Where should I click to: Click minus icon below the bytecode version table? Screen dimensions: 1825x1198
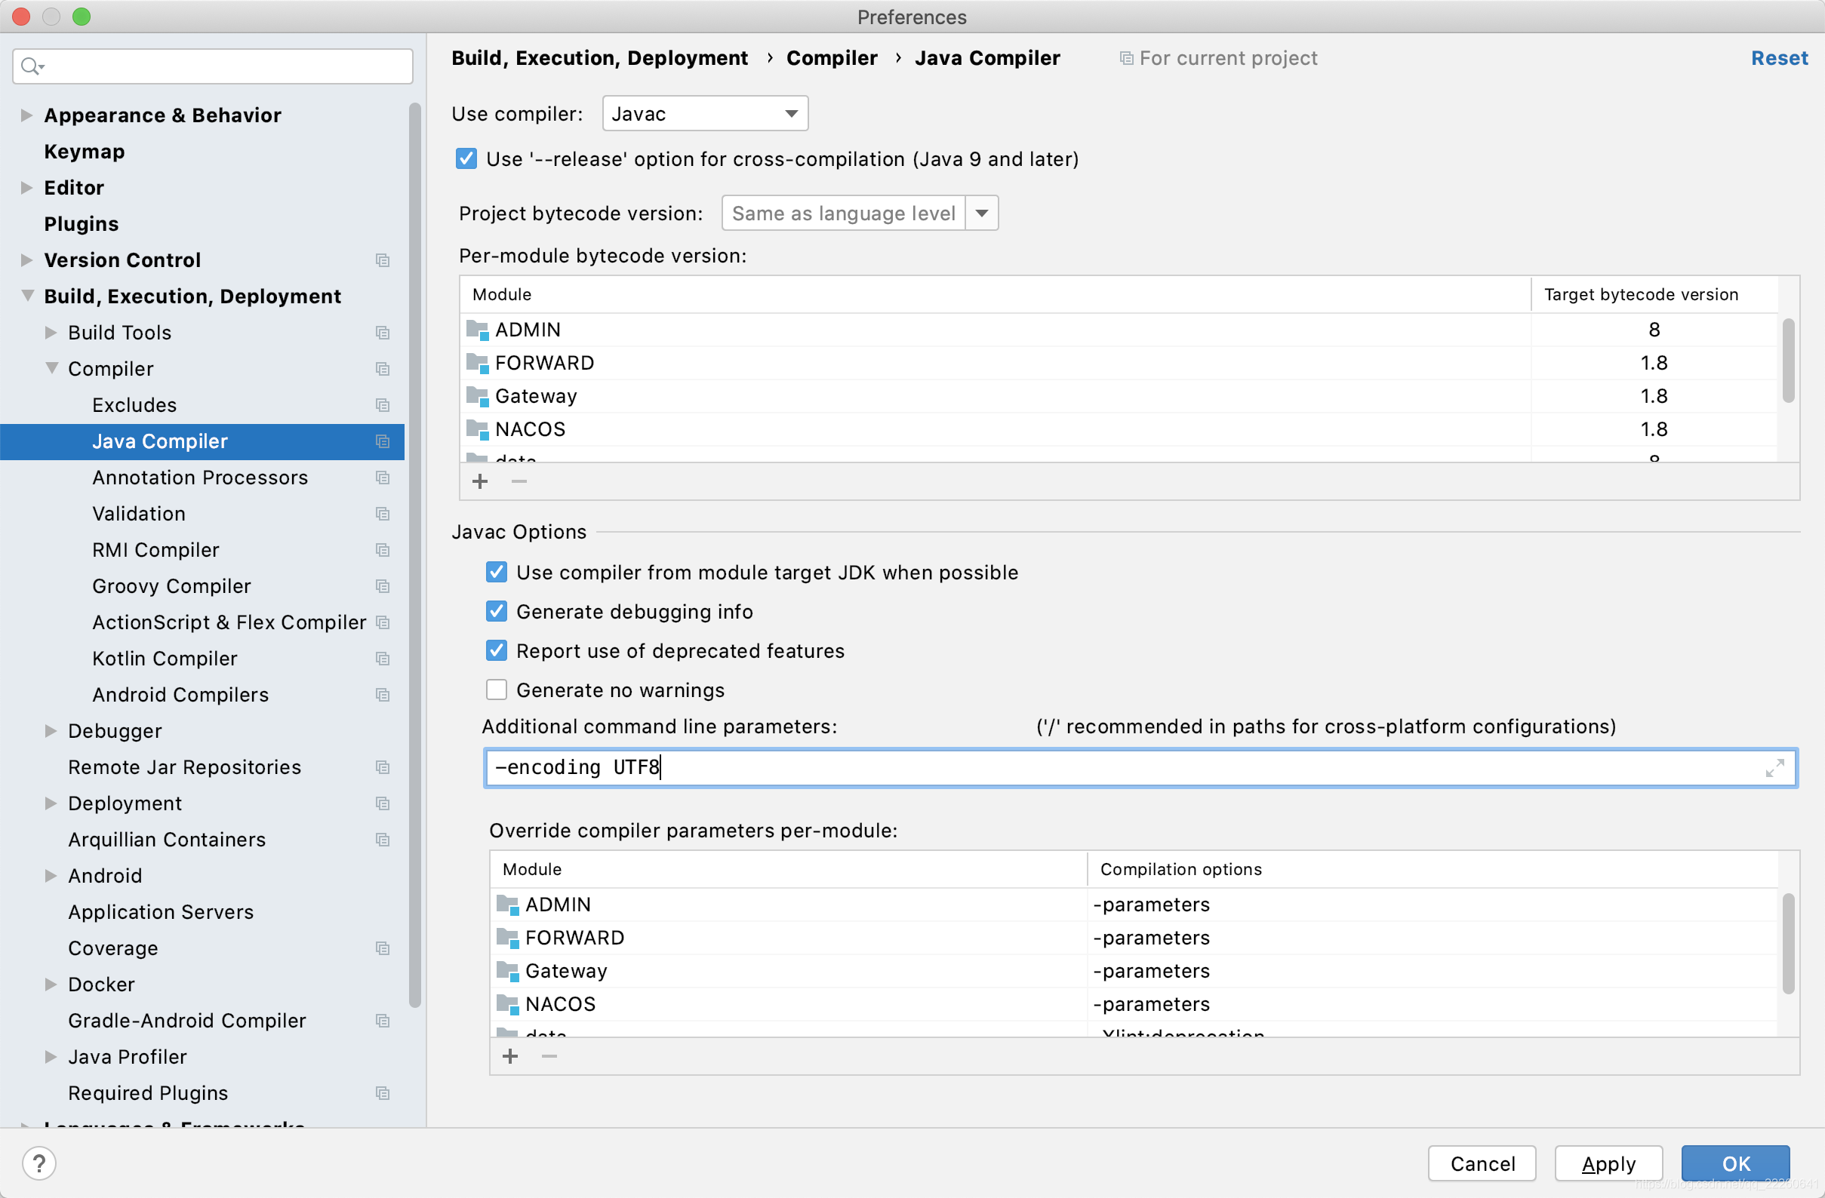pyautogui.click(x=519, y=481)
